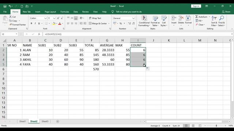Viewport: 234px width, 131px height.
Task: Click the yellow Fill Color swatch
Action: [54, 23]
